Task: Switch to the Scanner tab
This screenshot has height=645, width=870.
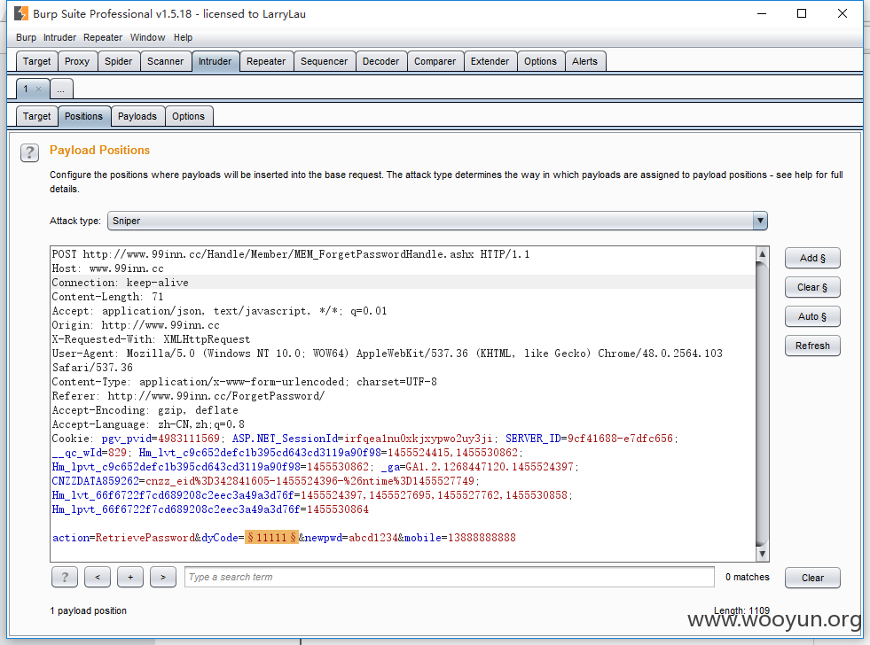Action: pyautogui.click(x=165, y=61)
